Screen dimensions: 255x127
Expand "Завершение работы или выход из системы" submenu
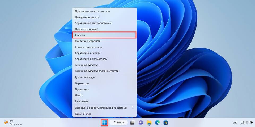point(104,108)
